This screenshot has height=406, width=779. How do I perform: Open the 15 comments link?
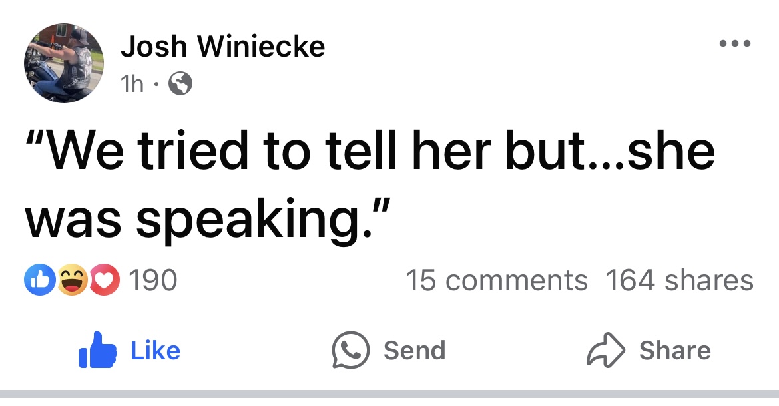497,280
